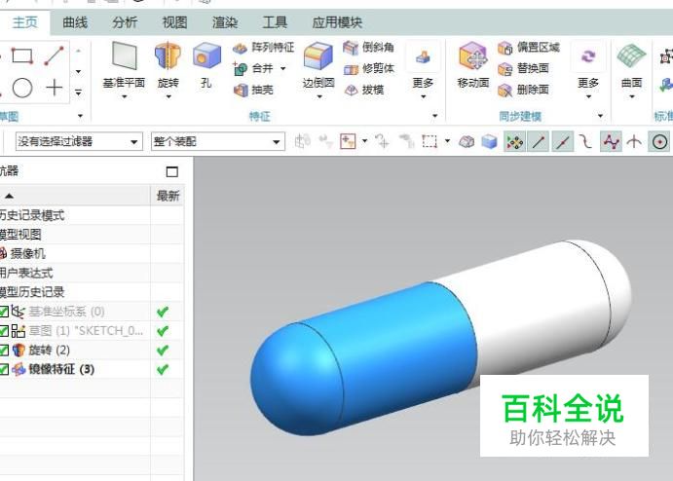
Task: Click the 移动面 move face icon
Action: (473, 55)
